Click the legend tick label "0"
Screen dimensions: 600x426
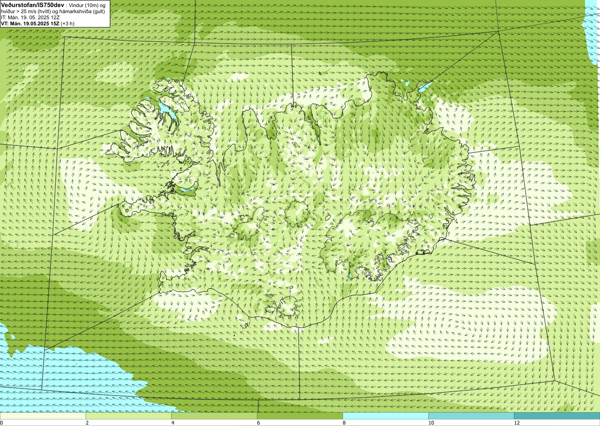coord(1,423)
